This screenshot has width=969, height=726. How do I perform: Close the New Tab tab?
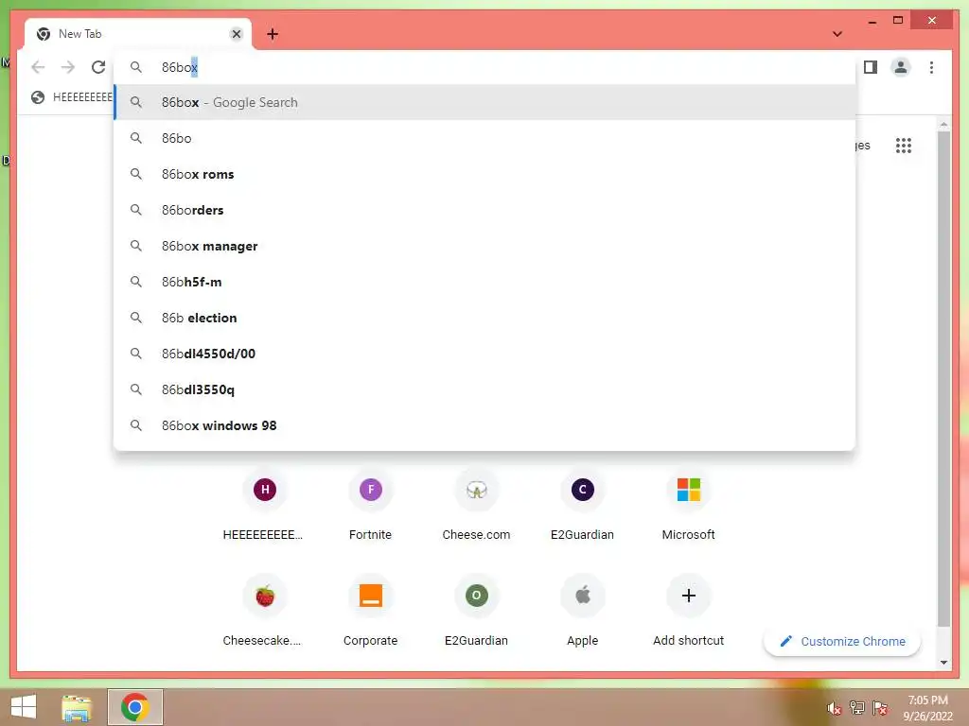[x=236, y=34]
